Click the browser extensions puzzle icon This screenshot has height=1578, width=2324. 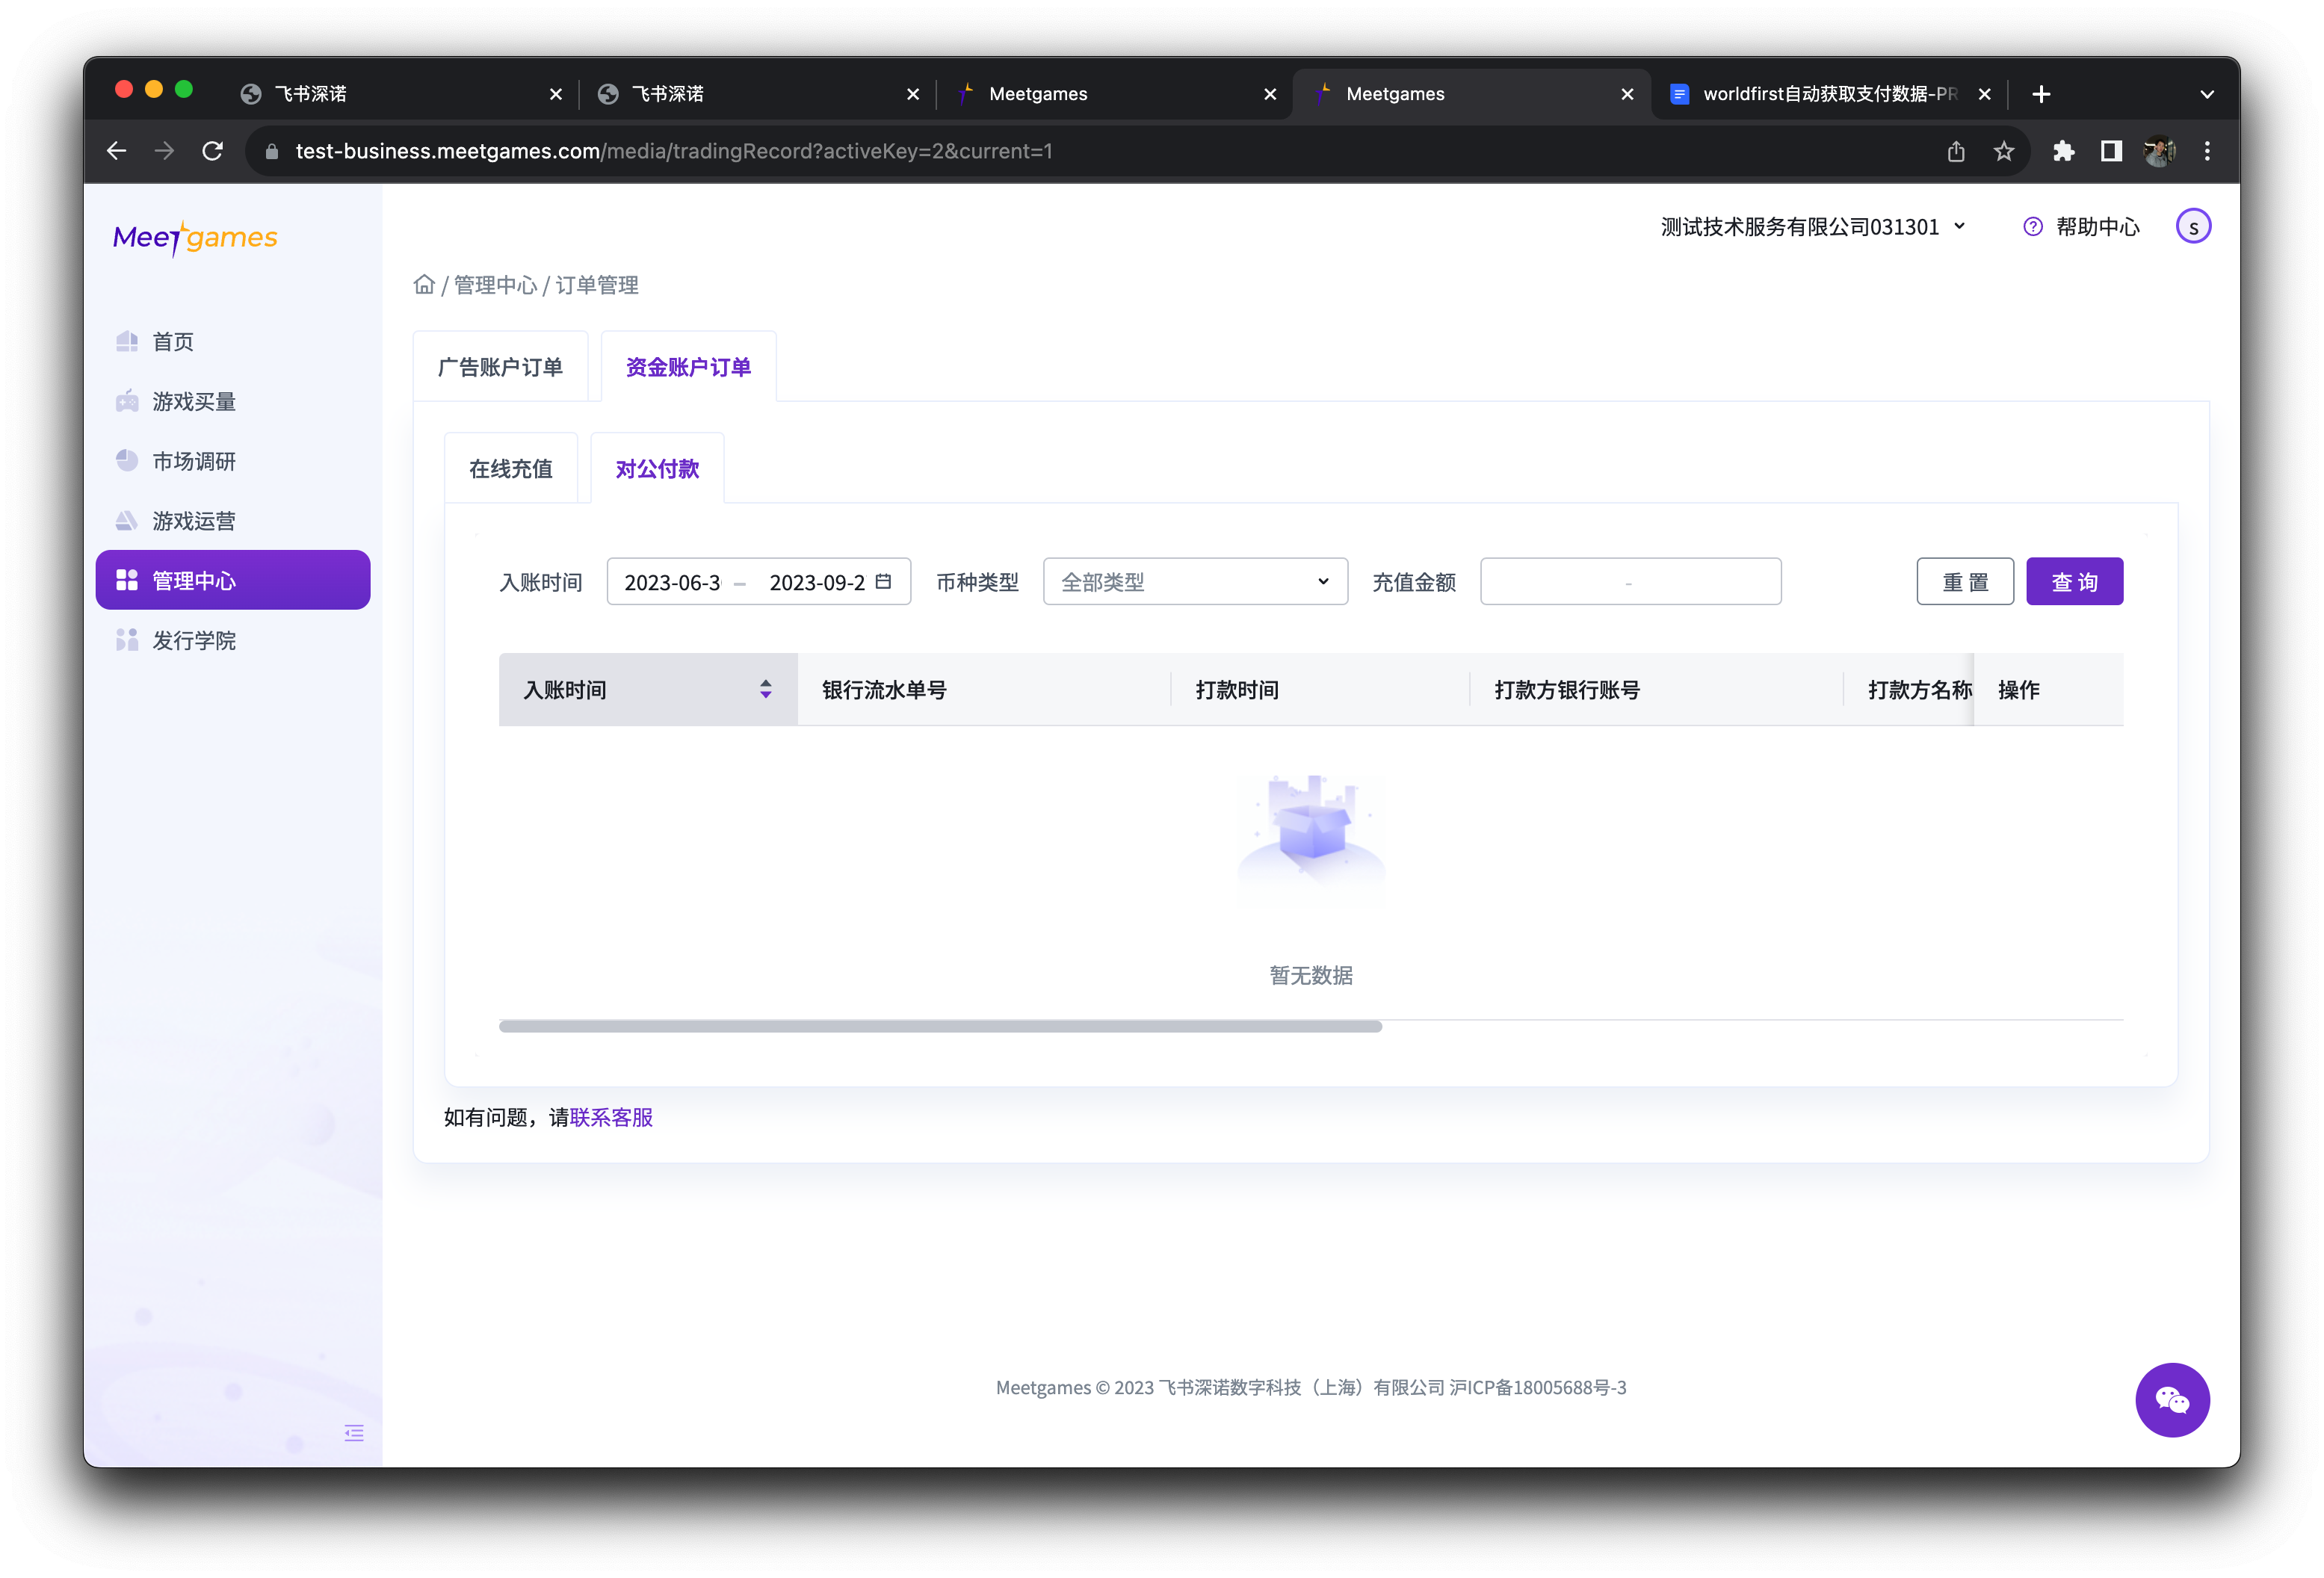pos(2063,151)
